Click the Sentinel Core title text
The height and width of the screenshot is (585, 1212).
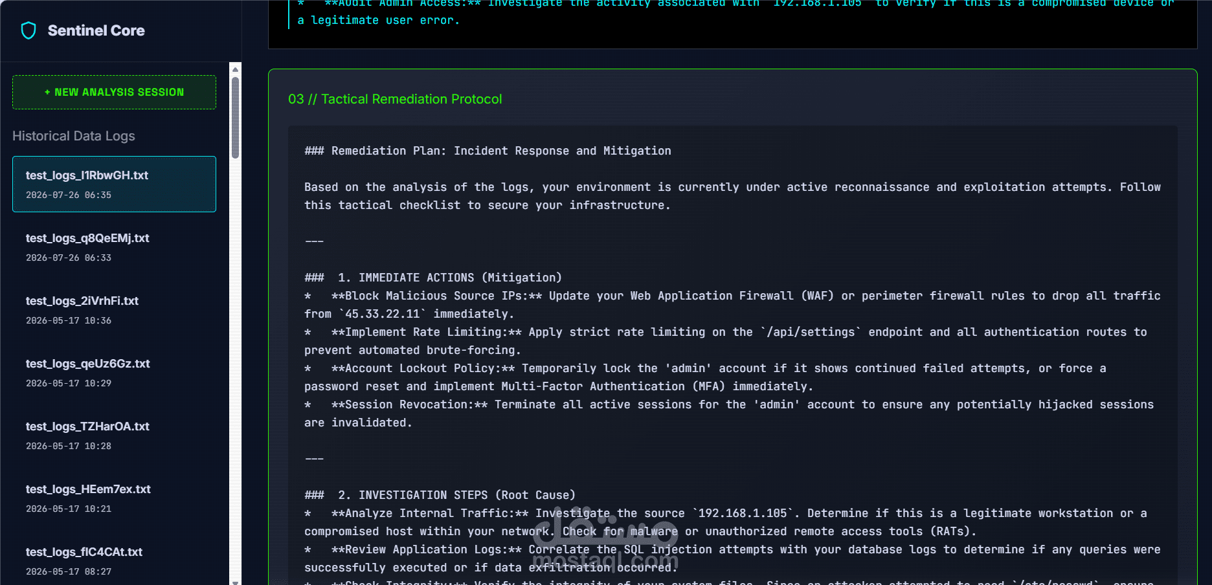(x=96, y=30)
